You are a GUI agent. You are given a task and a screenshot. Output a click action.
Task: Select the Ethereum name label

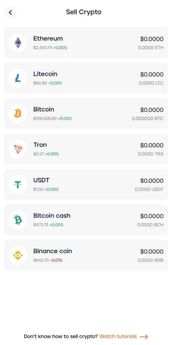tap(48, 38)
